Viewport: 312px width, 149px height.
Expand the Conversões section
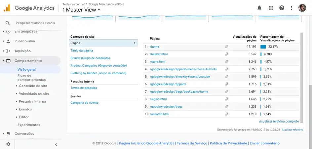point(3,134)
